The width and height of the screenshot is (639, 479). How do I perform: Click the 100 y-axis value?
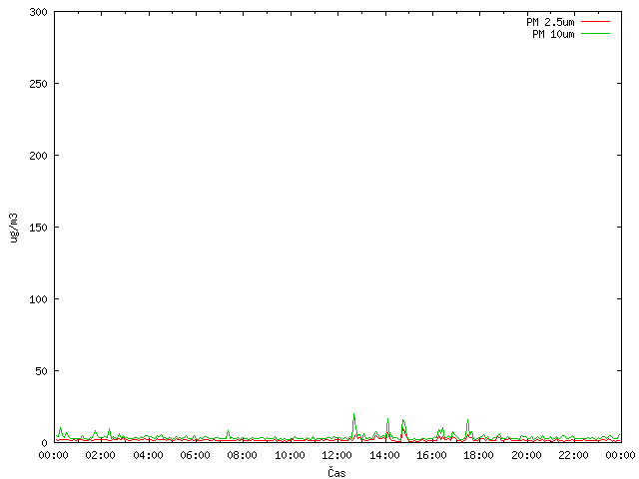[38, 299]
